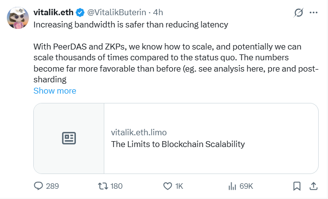The height and width of the screenshot is (199, 328).
Task: Click the reply speech bubble icon
Action: 39,186
